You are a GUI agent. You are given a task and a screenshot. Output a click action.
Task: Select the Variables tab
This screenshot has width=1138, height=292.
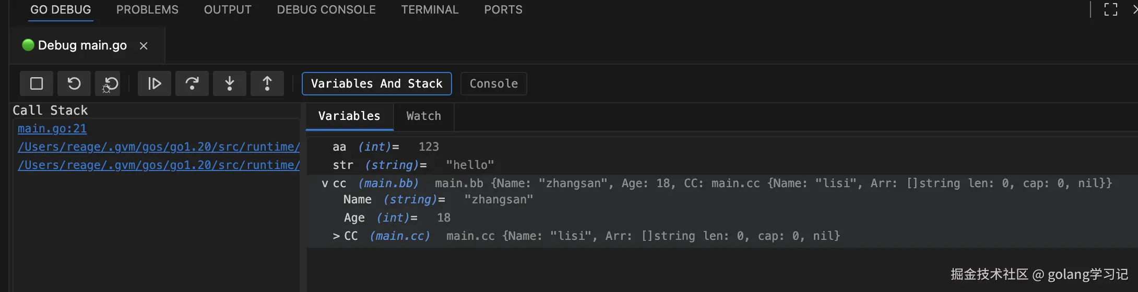(x=349, y=116)
